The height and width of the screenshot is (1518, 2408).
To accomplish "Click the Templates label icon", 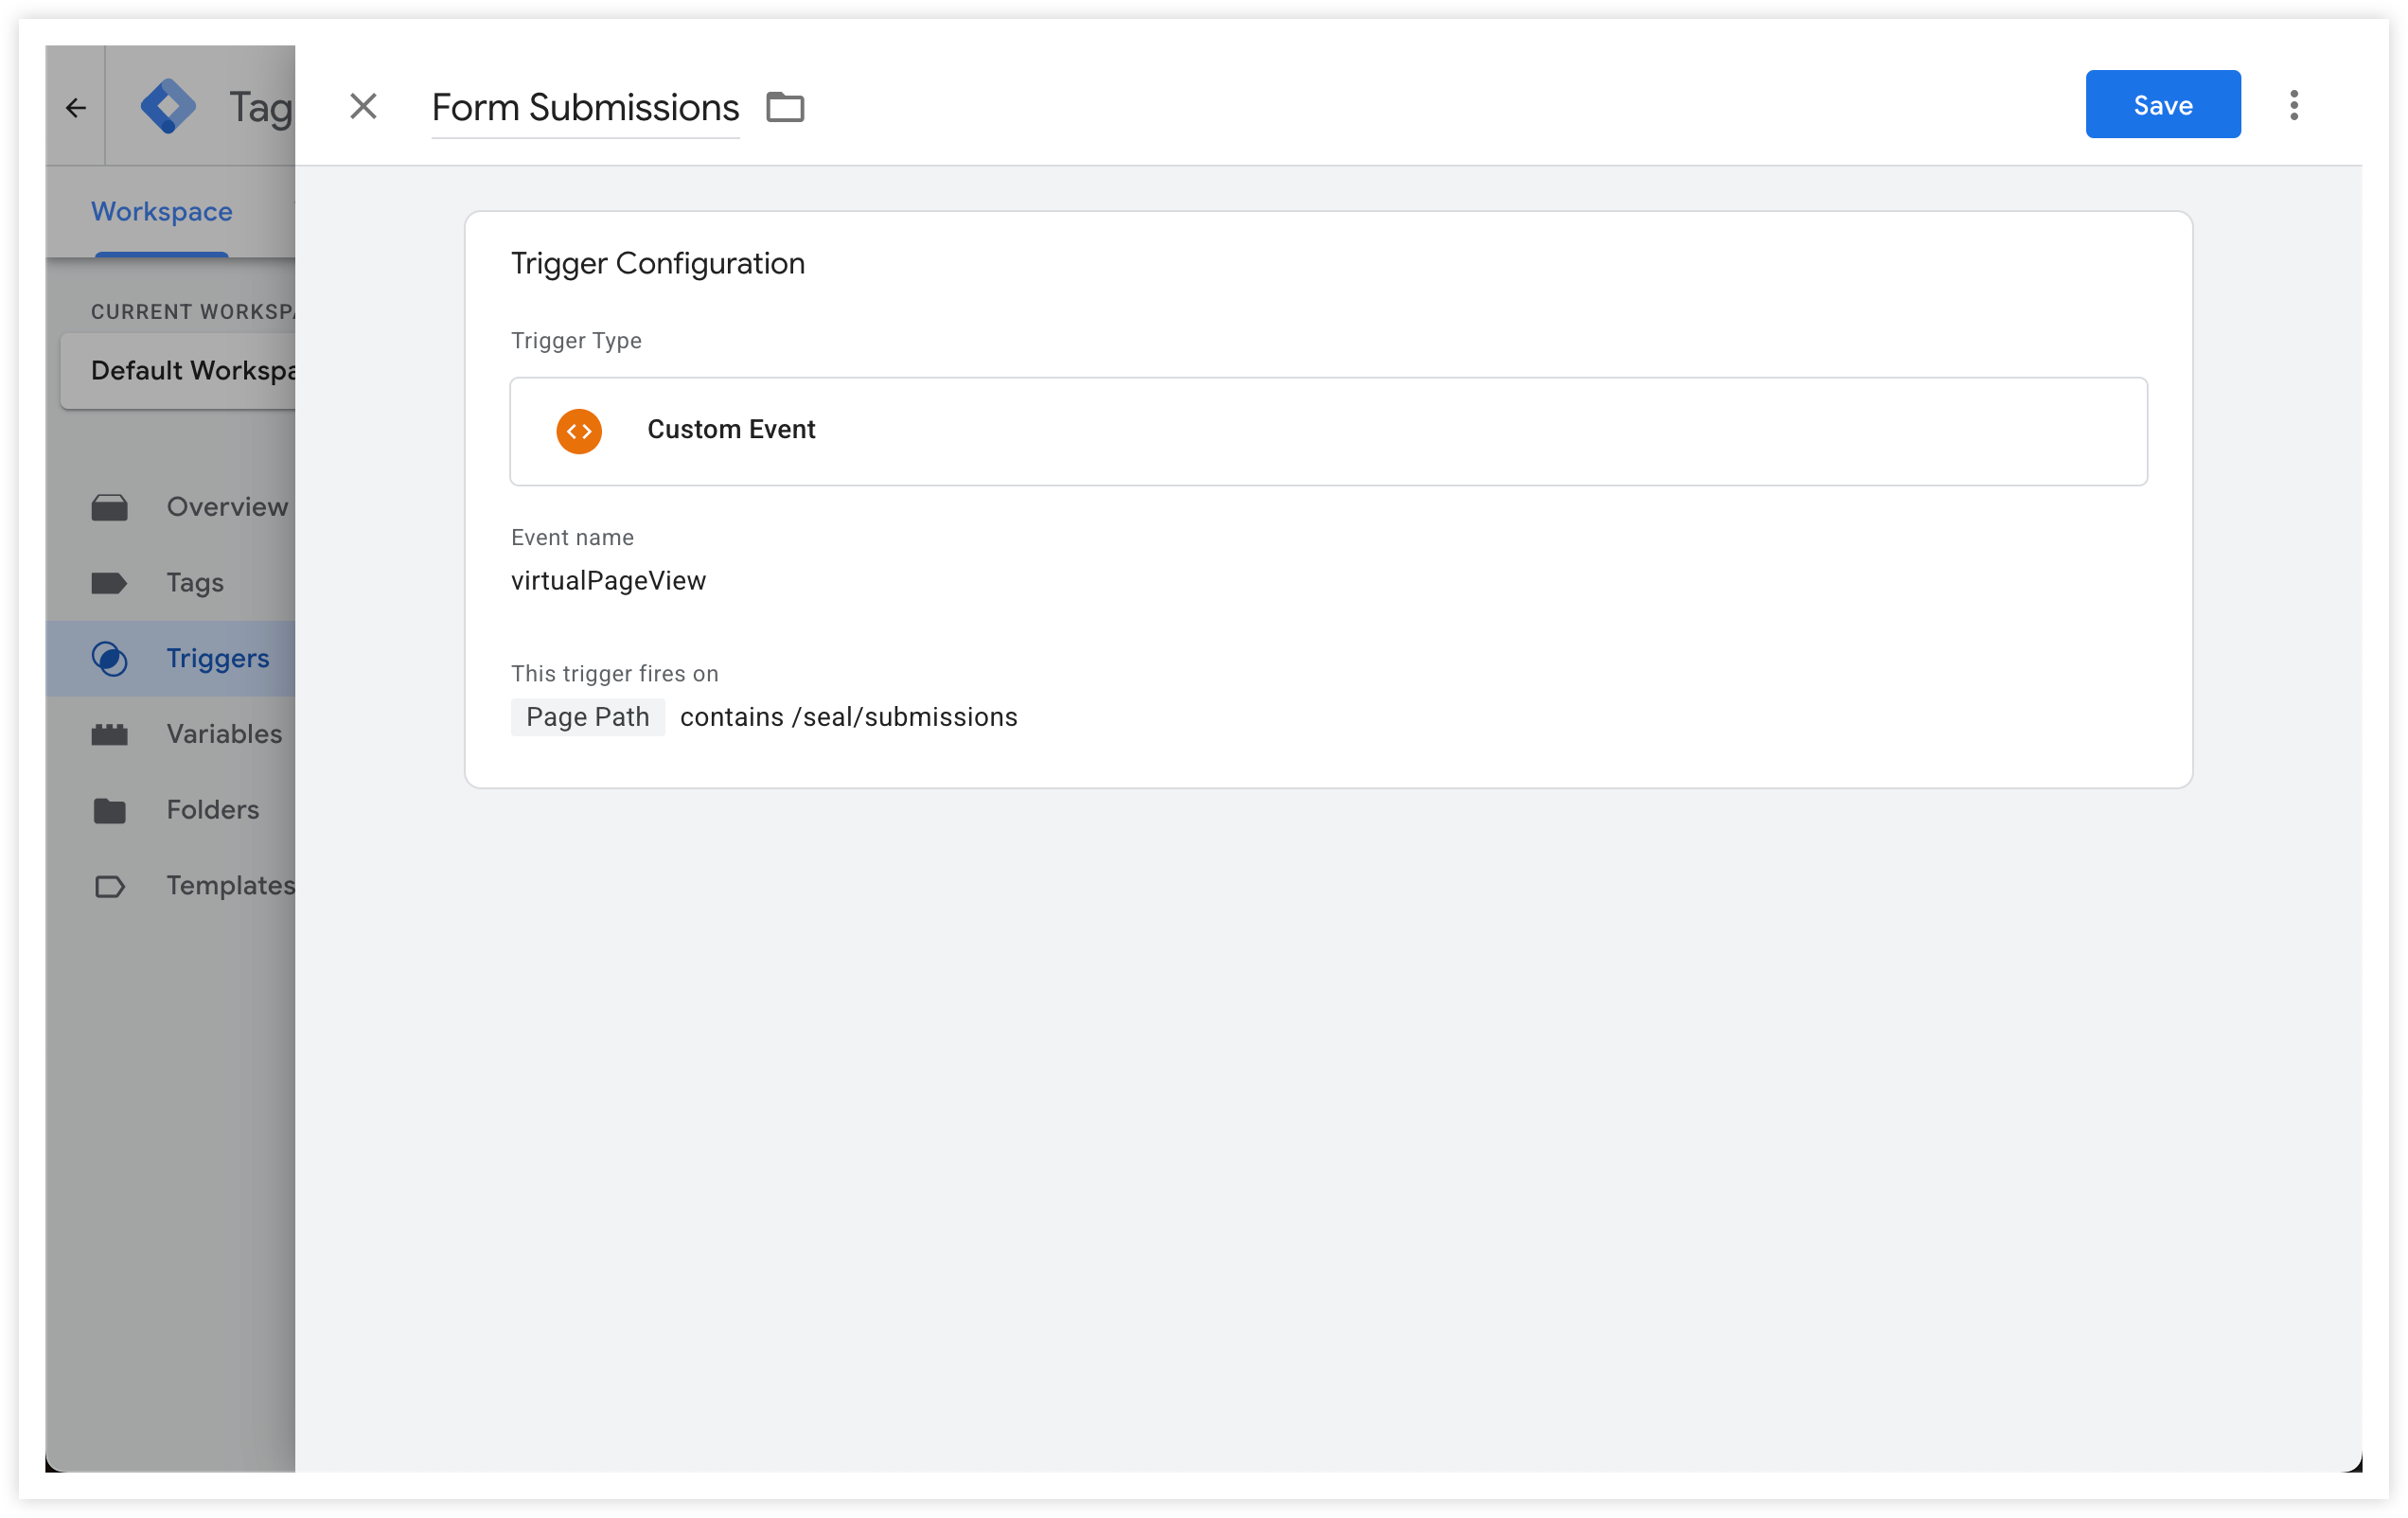I will [x=109, y=886].
